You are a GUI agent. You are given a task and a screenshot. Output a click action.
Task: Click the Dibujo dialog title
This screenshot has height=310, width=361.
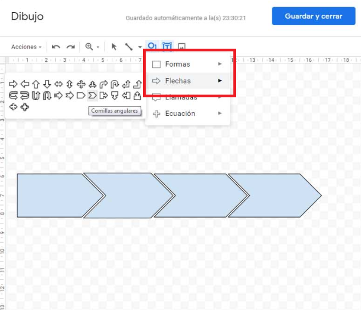[x=27, y=16]
